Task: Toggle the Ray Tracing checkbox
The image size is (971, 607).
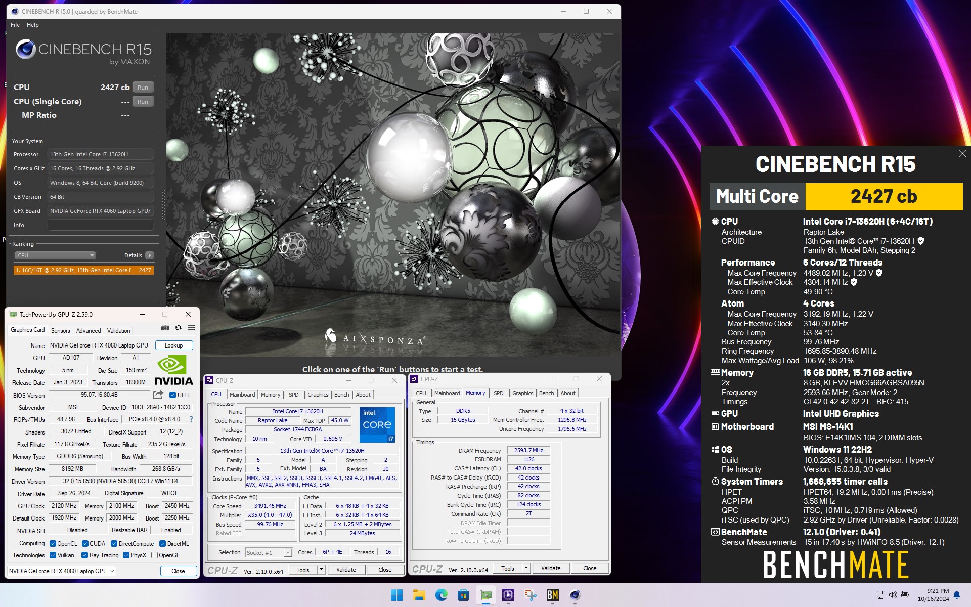Action: (x=84, y=555)
